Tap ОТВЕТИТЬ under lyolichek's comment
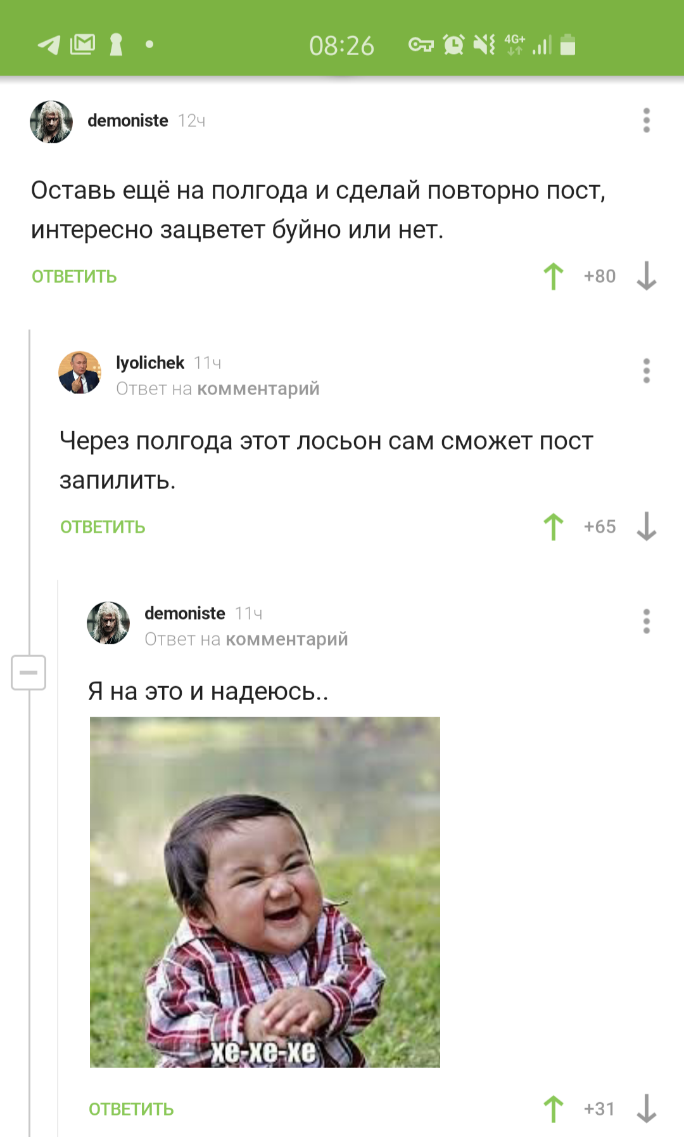Image resolution: width=684 pixels, height=1137 pixels. tap(103, 527)
